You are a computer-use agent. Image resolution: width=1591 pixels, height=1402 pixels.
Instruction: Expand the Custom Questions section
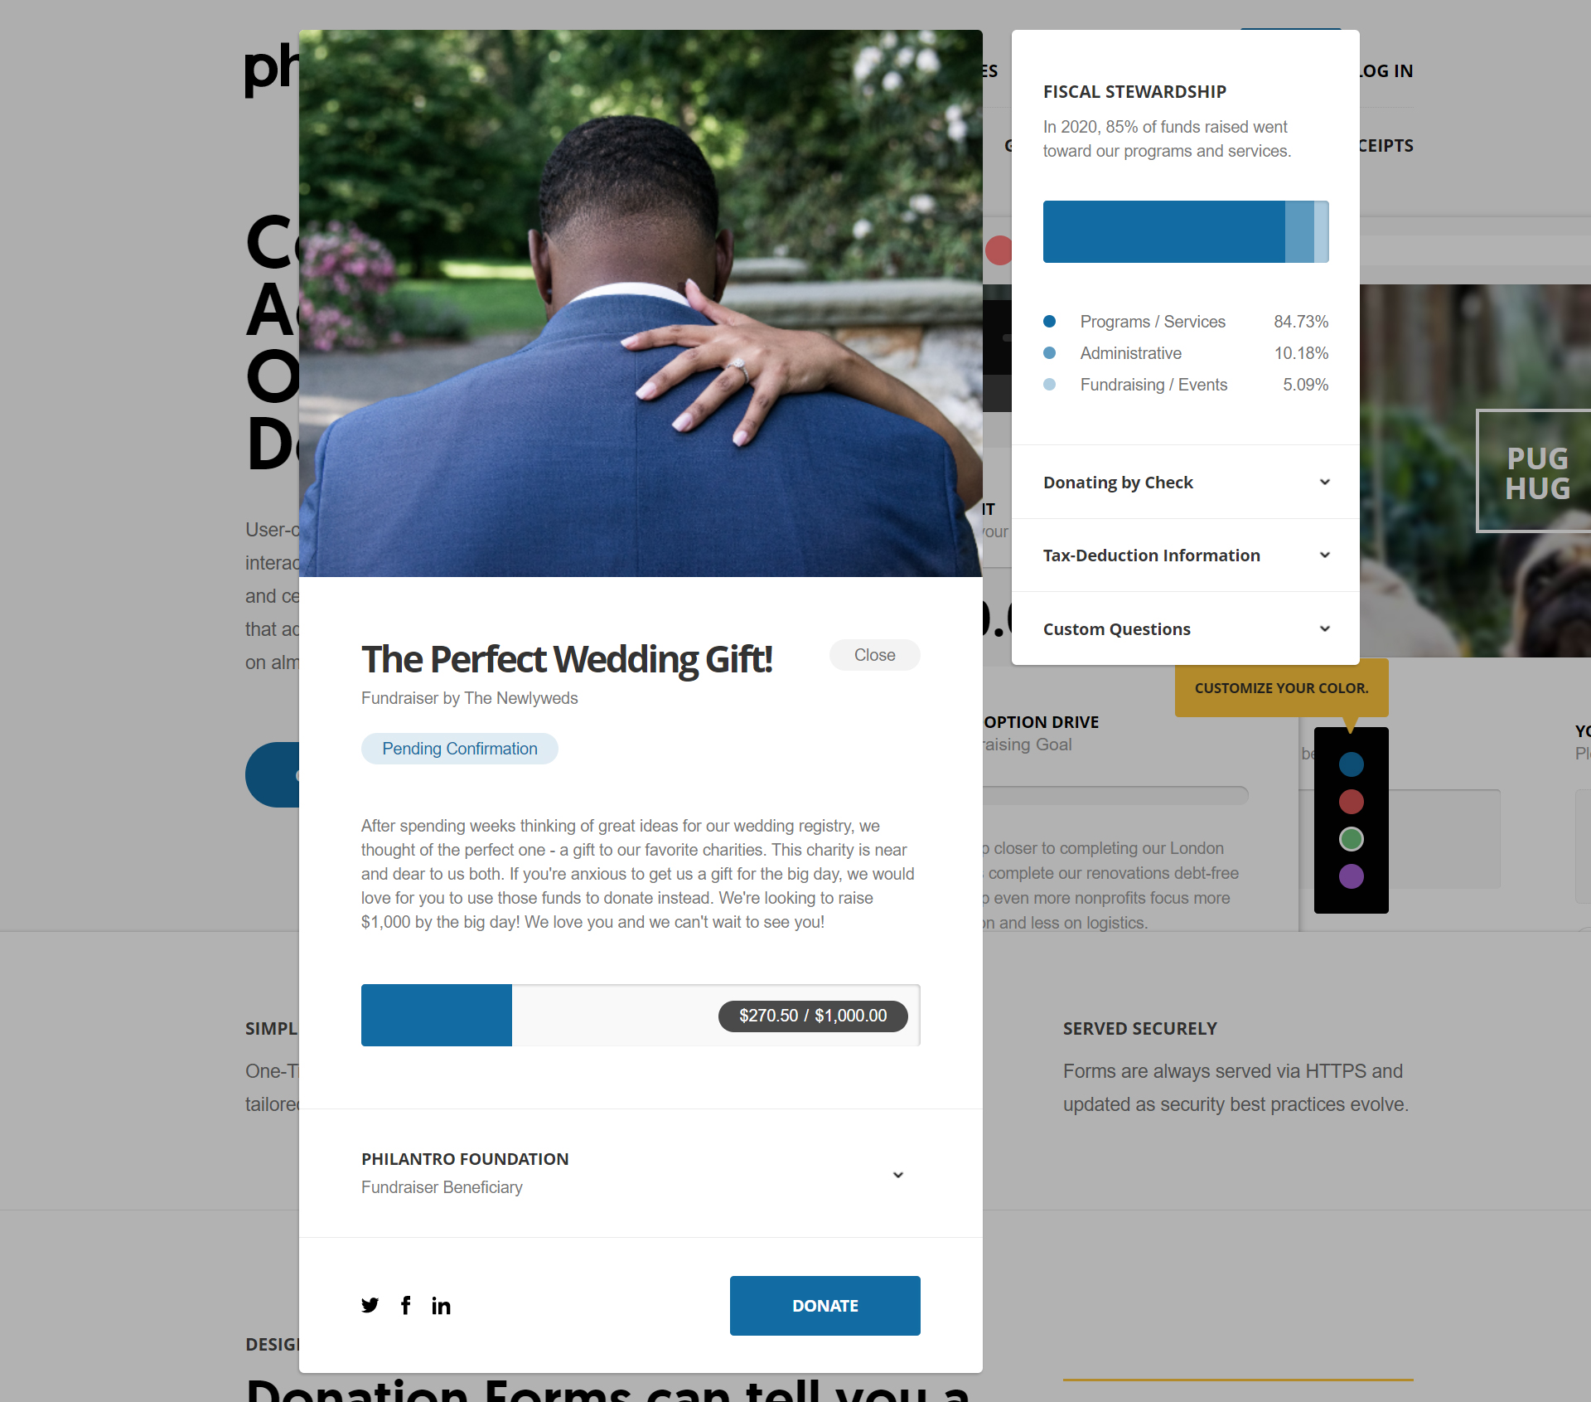(x=1185, y=628)
